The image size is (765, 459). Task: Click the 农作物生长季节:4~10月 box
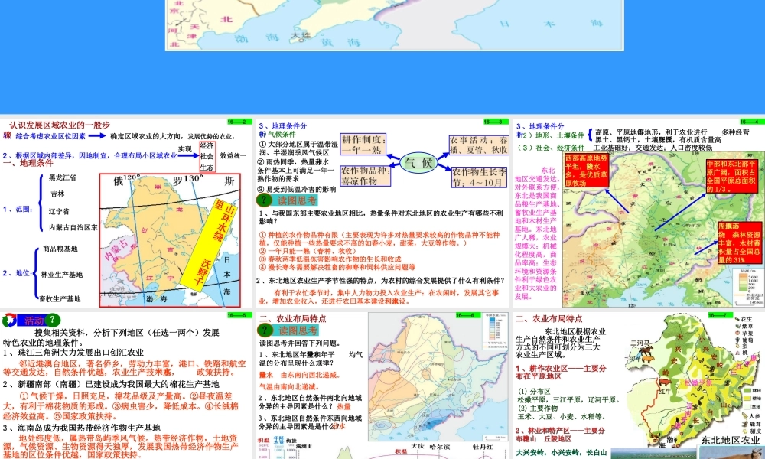(479, 177)
